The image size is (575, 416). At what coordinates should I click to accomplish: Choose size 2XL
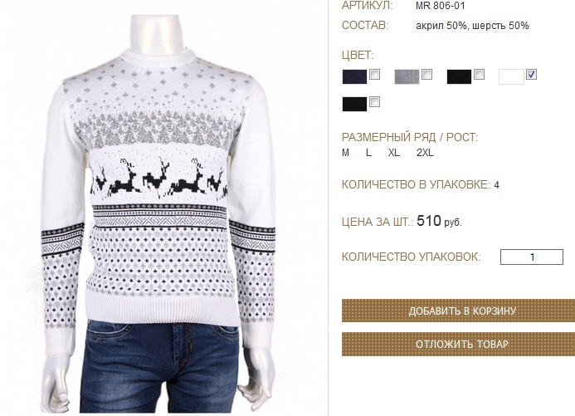[x=425, y=153]
